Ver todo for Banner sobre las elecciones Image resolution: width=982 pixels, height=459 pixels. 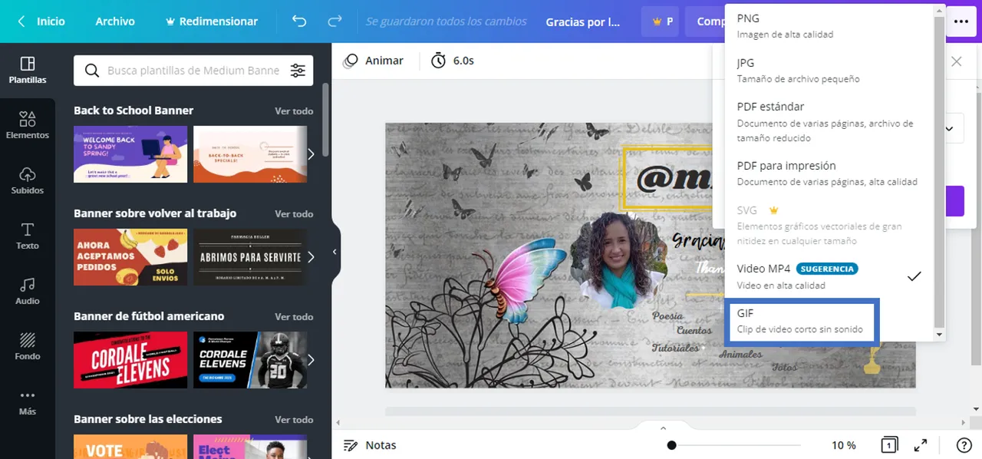click(x=294, y=420)
